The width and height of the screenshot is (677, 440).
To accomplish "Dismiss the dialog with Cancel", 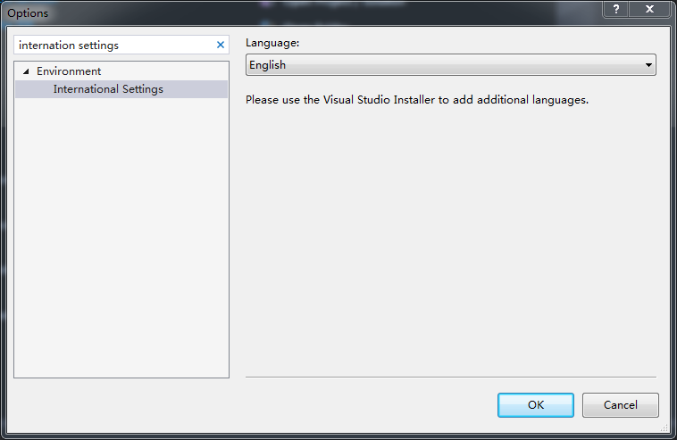I will [x=620, y=405].
